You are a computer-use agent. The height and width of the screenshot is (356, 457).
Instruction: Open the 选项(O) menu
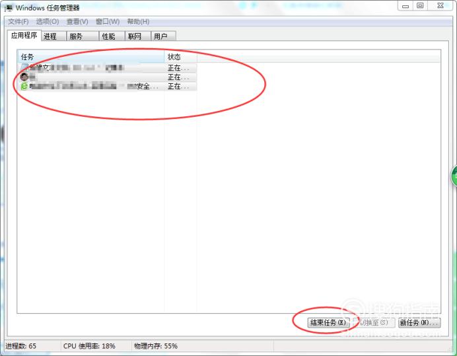coord(48,22)
